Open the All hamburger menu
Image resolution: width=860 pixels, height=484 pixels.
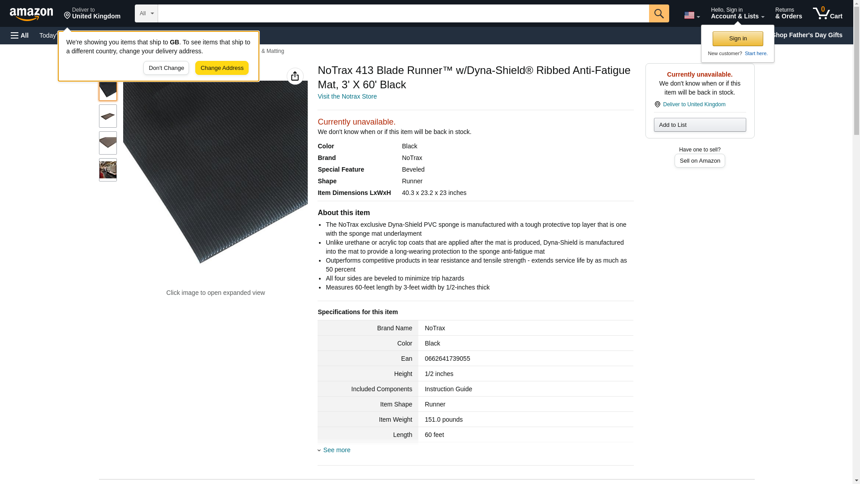20,35
